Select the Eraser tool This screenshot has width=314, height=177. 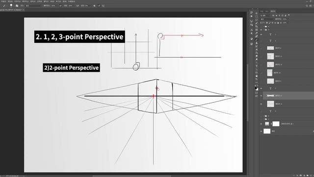[257, 49]
